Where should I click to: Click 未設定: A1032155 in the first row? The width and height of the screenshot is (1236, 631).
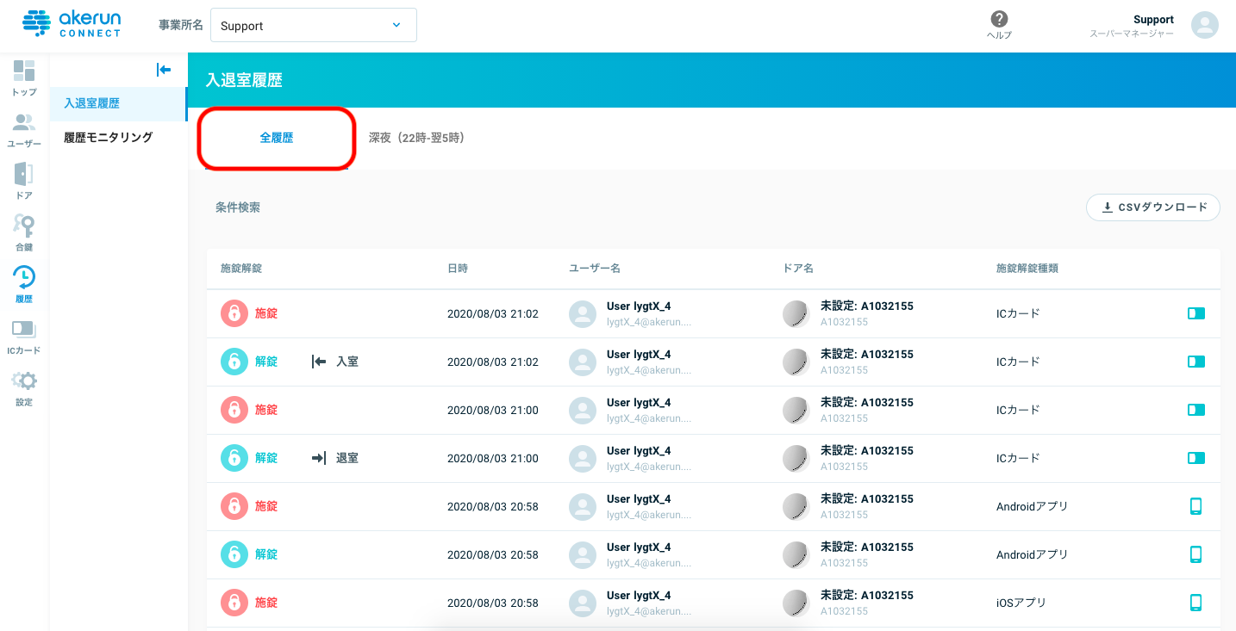pyautogui.click(x=867, y=306)
